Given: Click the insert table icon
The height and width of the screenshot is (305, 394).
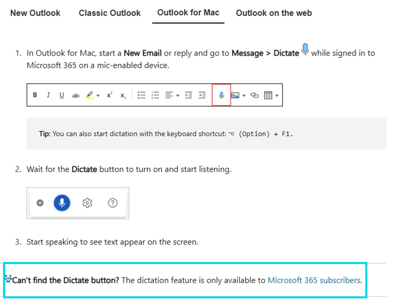Looking at the screenshot, I should 268,95.
